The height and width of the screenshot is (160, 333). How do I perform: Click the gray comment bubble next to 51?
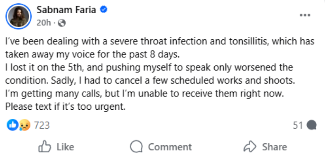pos(311,125)
